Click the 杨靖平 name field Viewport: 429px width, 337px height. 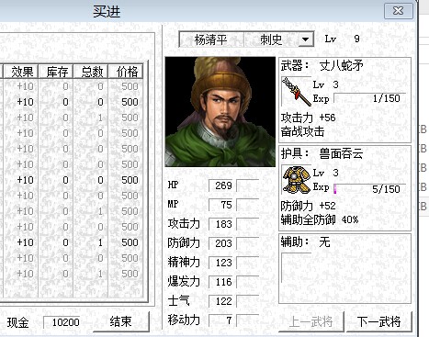click(211, 39)
